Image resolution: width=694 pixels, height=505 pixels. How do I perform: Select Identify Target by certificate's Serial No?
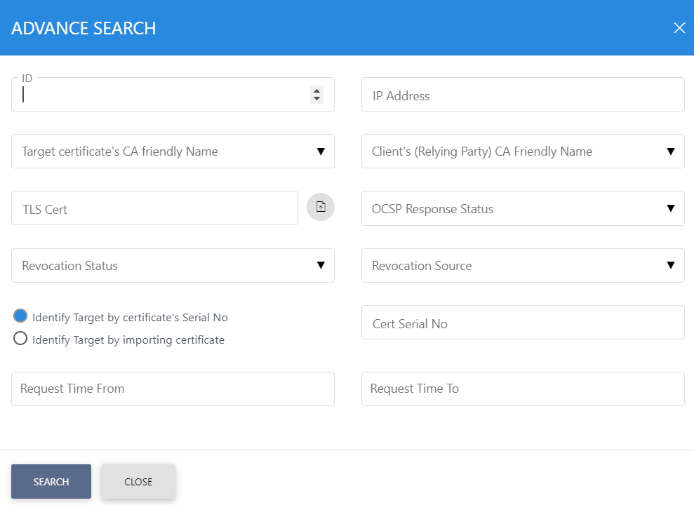(x=21, y=316)
